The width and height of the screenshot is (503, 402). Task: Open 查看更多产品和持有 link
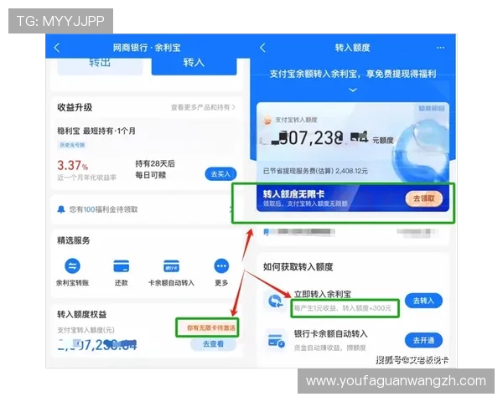(203, 107)
